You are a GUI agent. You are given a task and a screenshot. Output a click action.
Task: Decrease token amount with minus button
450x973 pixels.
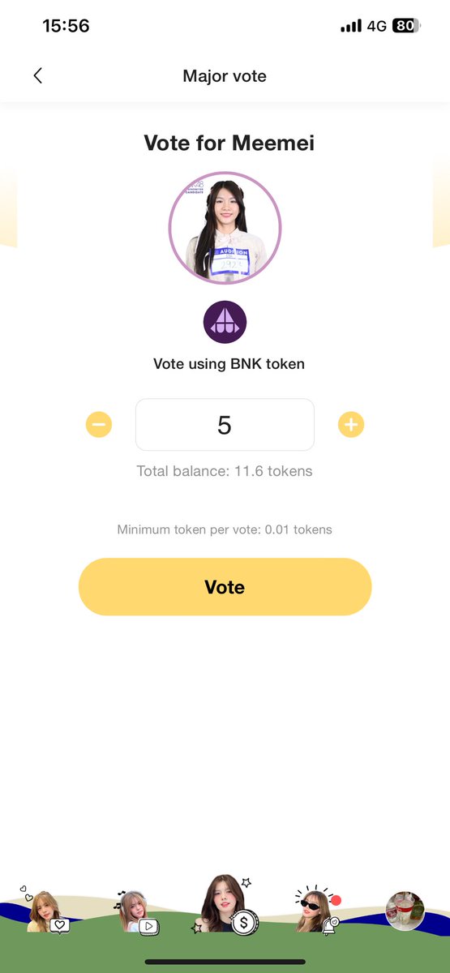point(99,424)
